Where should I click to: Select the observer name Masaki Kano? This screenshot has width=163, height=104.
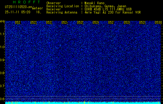coord(94,3)
